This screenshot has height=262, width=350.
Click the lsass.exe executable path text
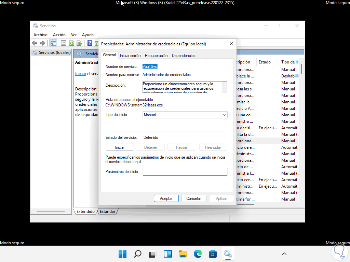tap(134, 105)
